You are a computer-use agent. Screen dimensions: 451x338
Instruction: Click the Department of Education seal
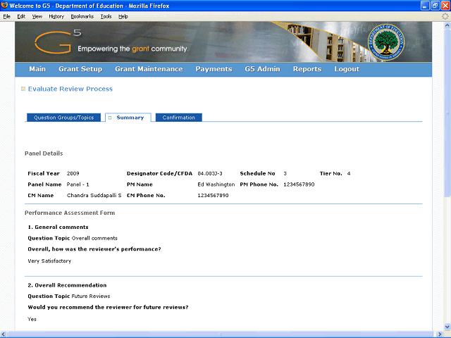pyautogui.click(x=385, y=42)
